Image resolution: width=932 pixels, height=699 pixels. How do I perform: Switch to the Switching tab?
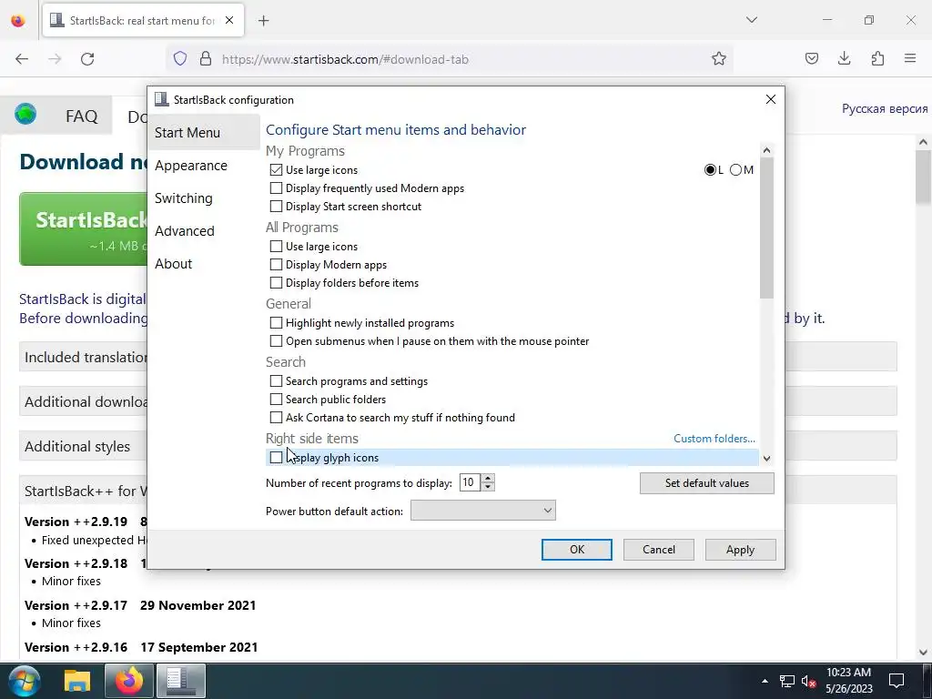pyautogui.click(x=184, y=198)
